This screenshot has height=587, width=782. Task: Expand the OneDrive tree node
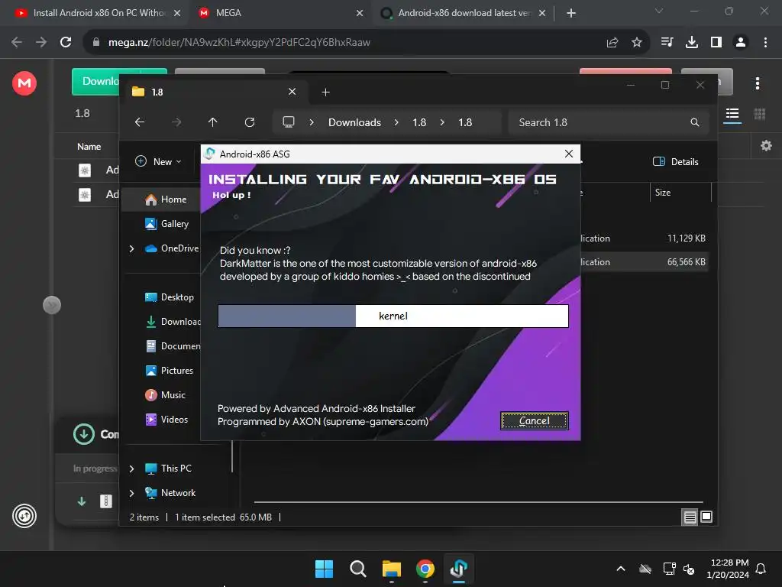[x=131, y=248]
